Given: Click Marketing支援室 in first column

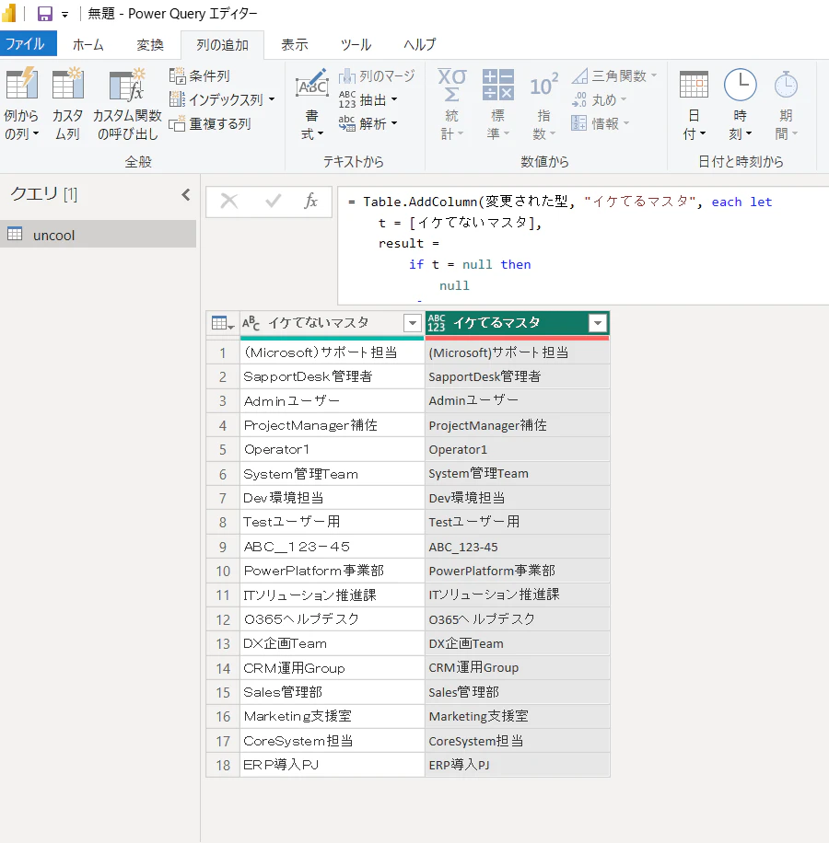Looking at the screenshot, I should click(x=332, y=716).
